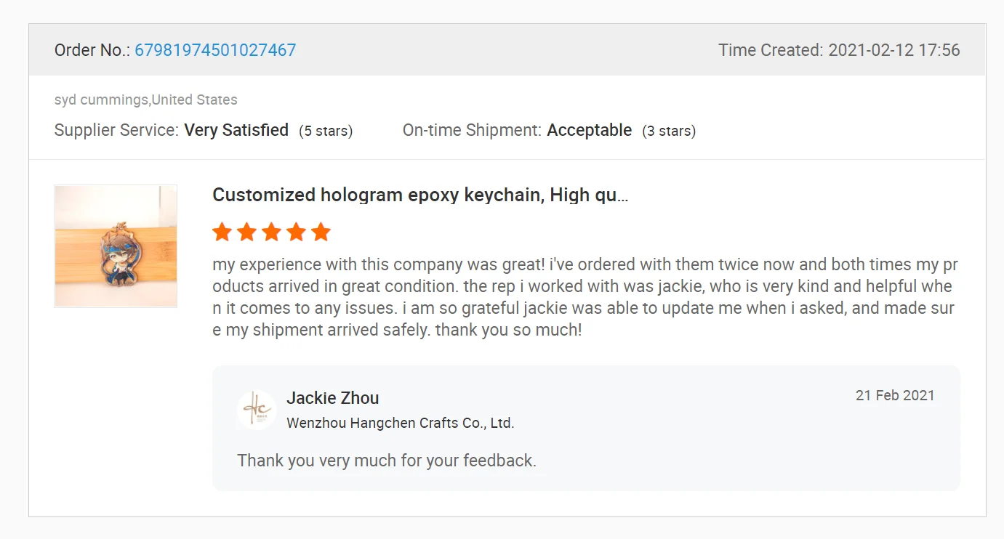Click the customer review text paragraph

point(583,297)
